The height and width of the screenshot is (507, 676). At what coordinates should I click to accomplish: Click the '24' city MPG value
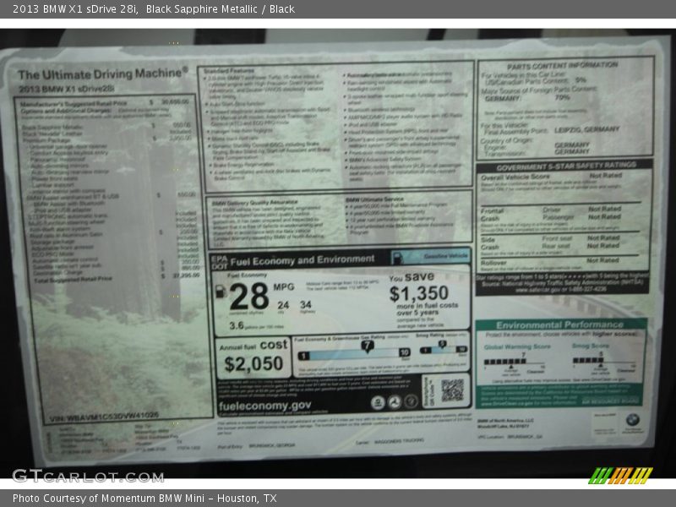[283, 305]
